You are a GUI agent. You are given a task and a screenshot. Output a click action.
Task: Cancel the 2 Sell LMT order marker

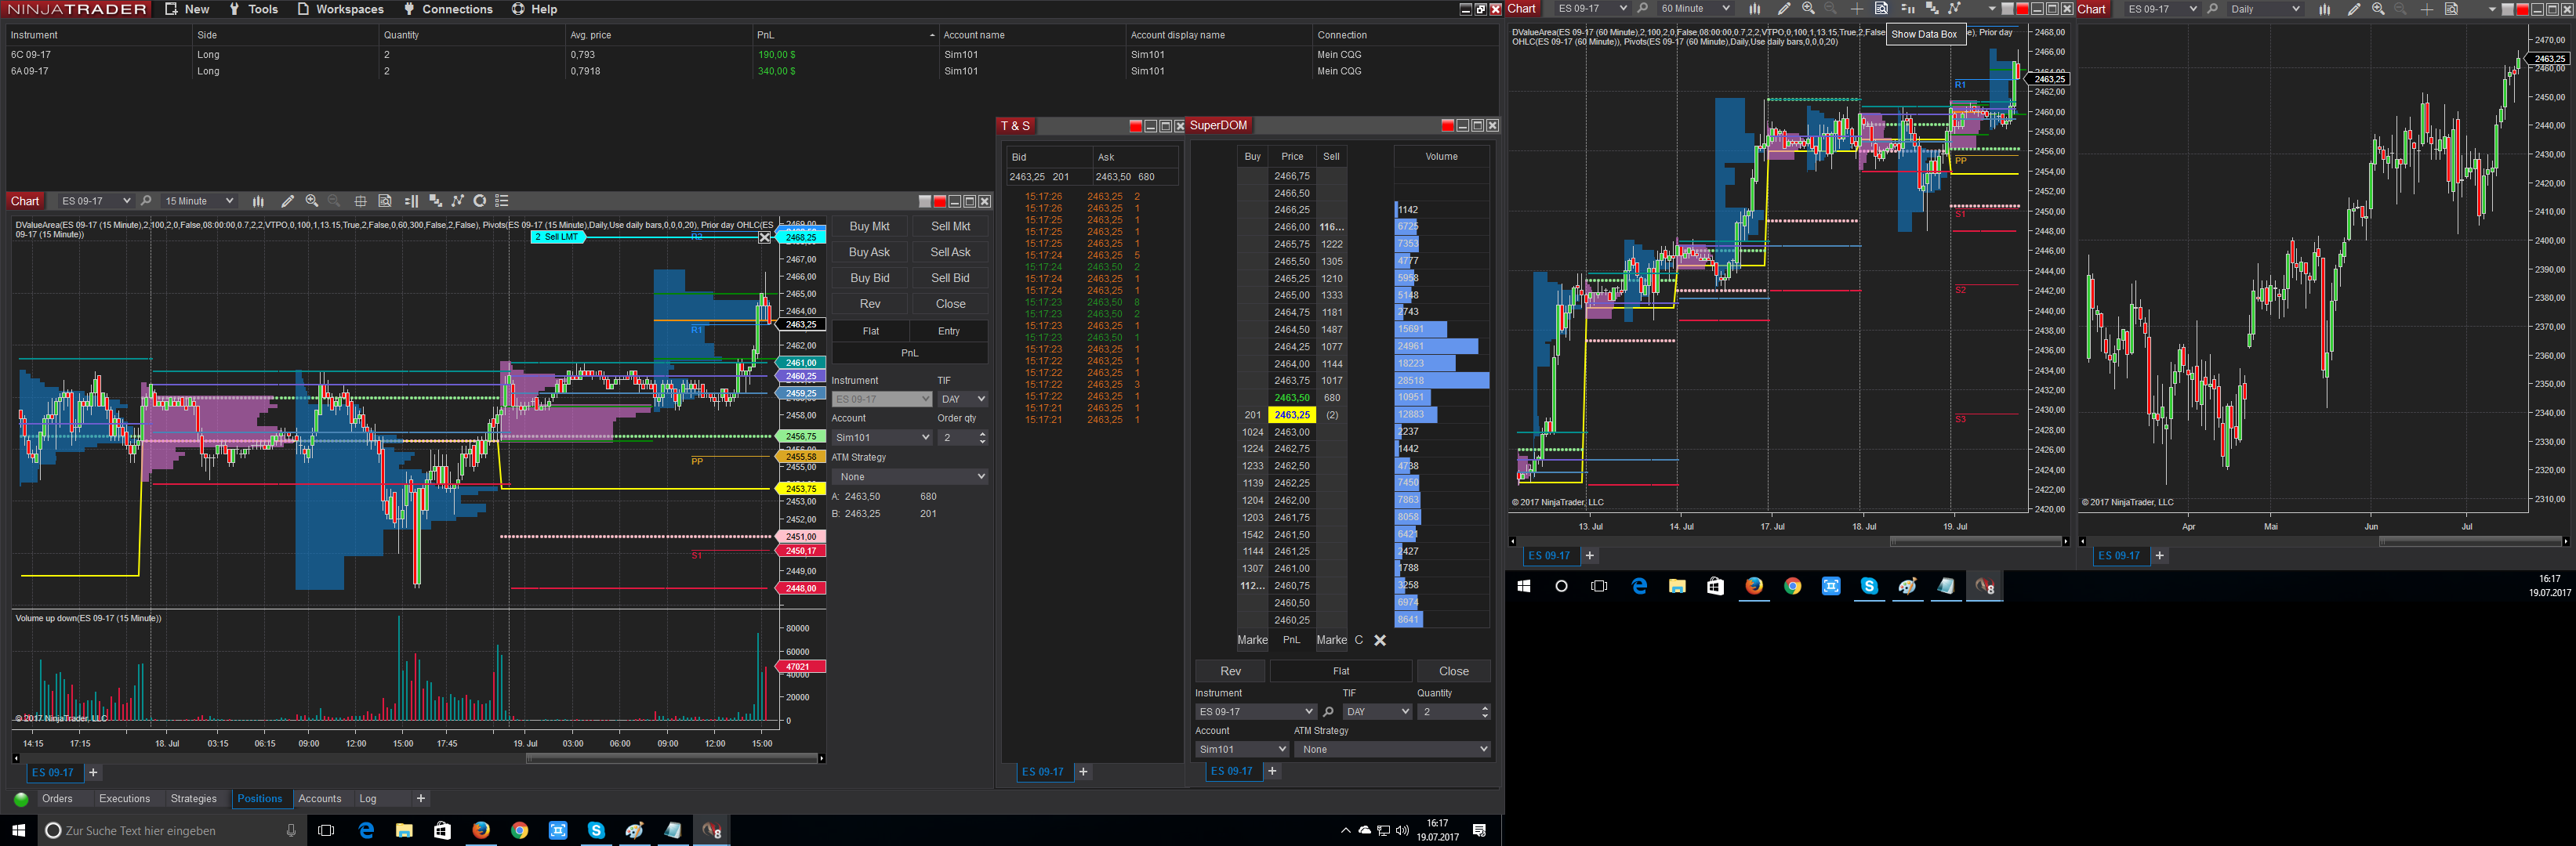[x=765, y=237]
